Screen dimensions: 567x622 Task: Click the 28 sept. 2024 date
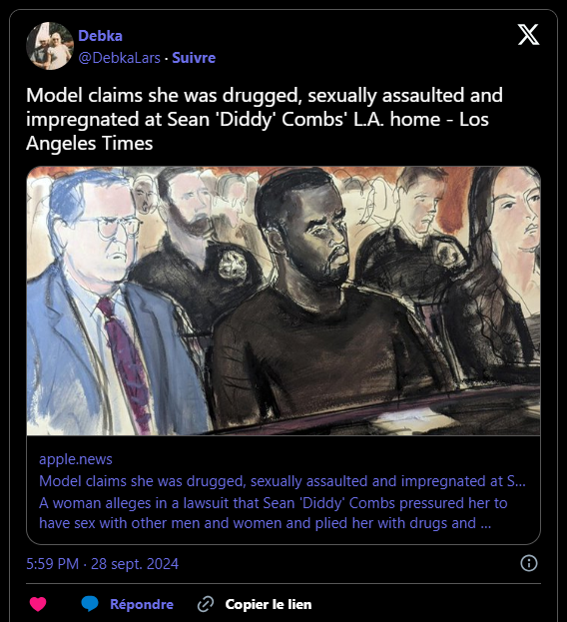point(135,564)
